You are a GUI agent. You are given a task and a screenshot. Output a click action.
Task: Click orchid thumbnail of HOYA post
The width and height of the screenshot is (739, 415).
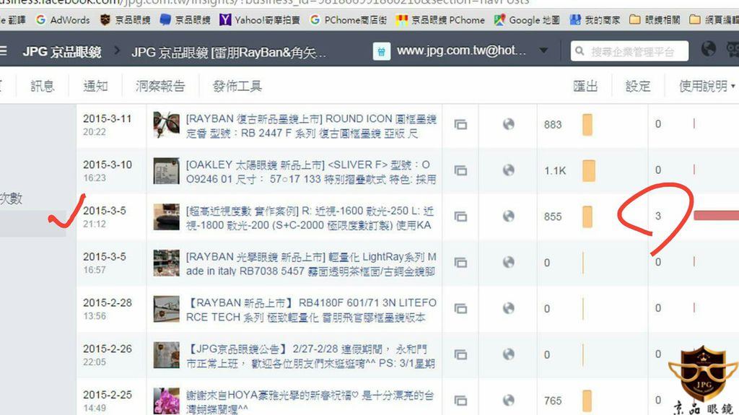tap(167, 401)
